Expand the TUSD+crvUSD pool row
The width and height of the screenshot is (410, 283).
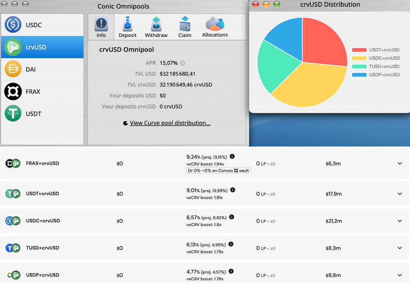click(399, 248)
